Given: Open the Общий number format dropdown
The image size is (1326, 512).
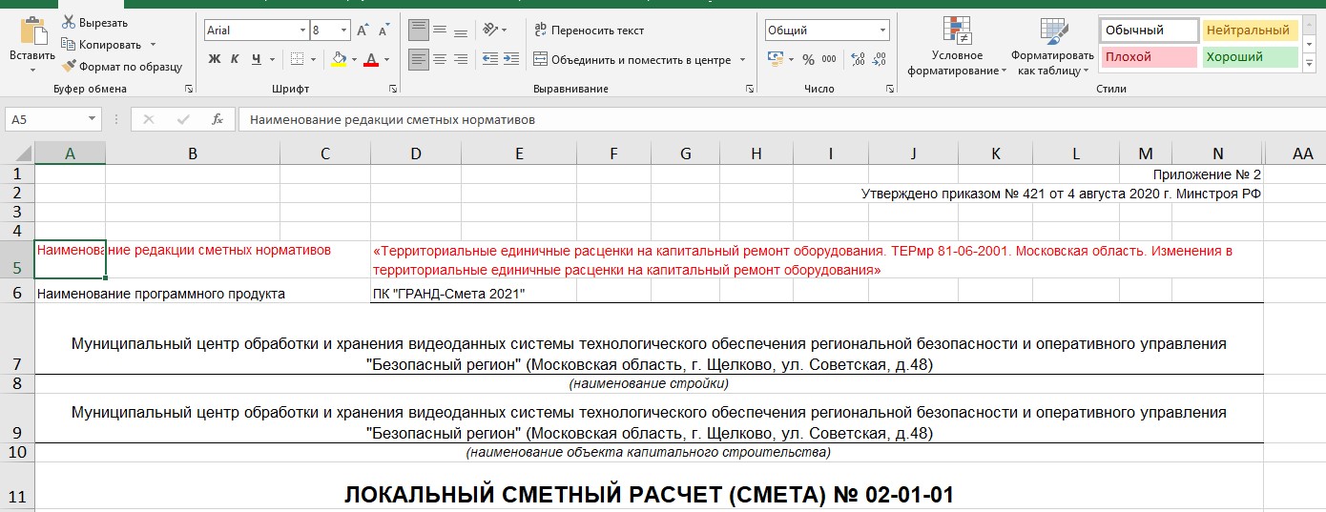Looking at the screenshot, I should [x=882, y=31].
